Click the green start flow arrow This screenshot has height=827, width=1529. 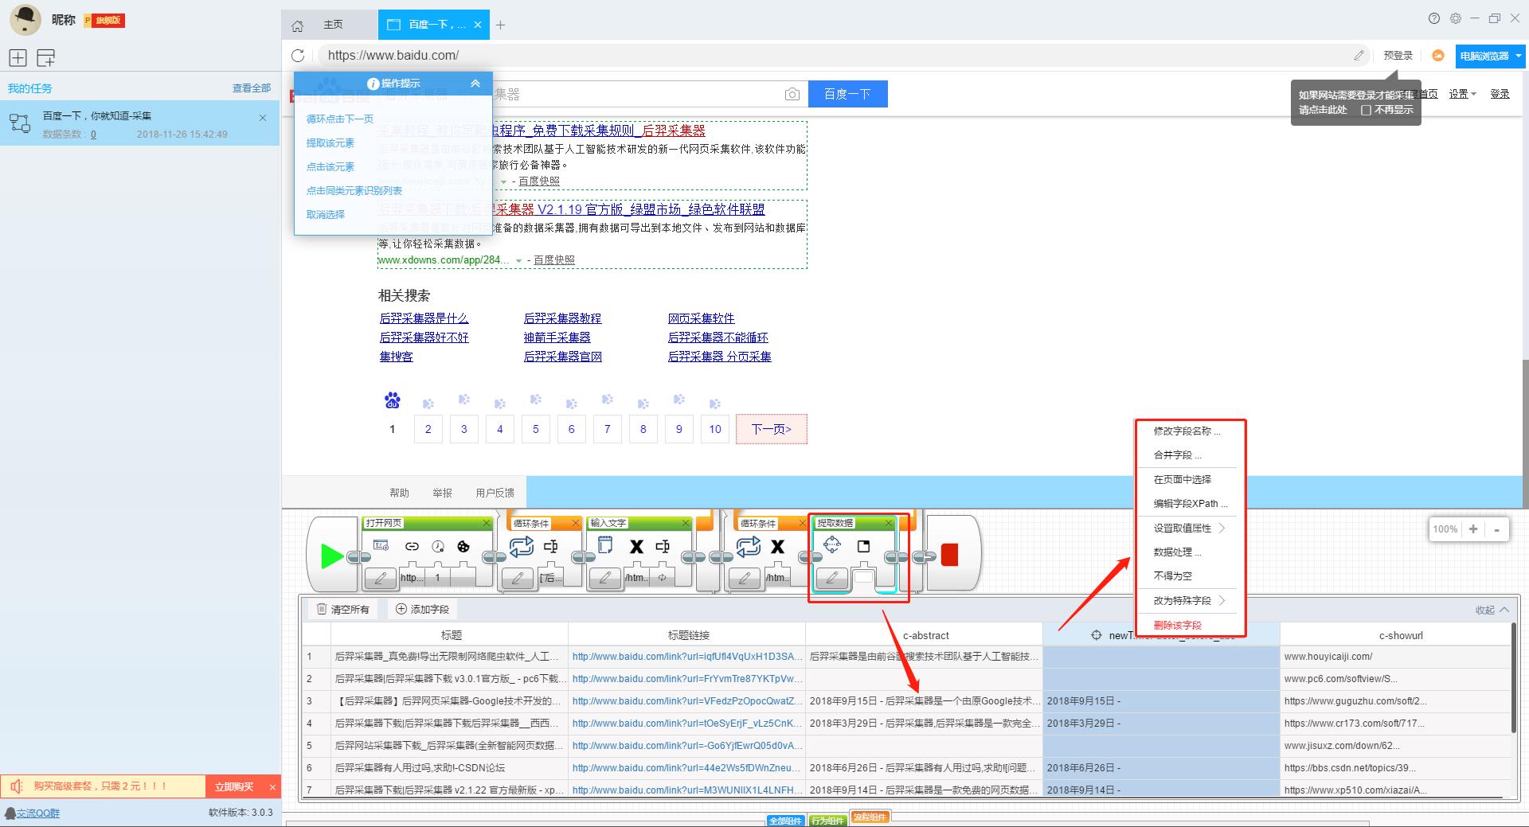point(331,555)
